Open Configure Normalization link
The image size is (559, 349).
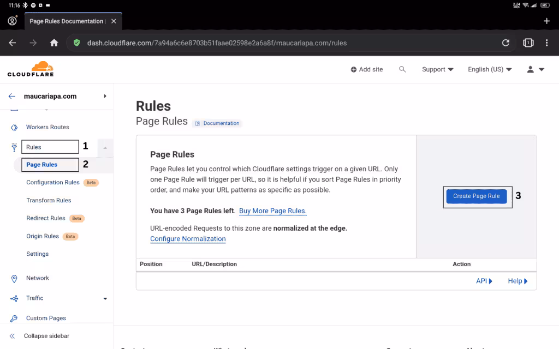click(x=188, y=239)
